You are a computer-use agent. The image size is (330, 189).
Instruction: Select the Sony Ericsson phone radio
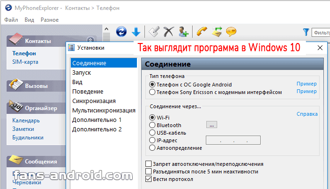(x=152, y=92)
